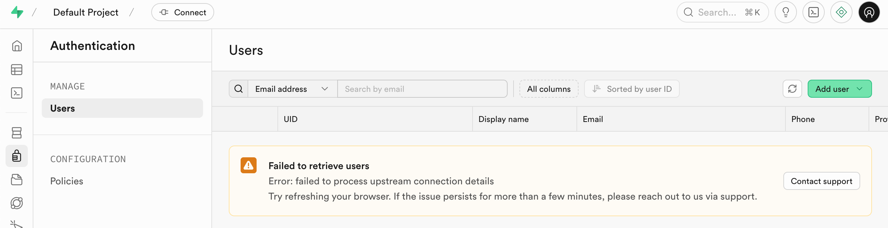This screenshot has height=228, width=888.
Task: Focus the Search by email field
Action: pos(422,89)
